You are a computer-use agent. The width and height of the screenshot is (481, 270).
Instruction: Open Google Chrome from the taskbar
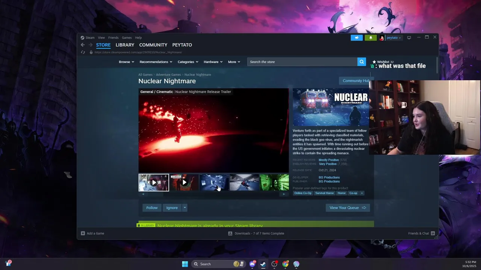pyautogui.click(x=286, y=264)
